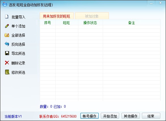The width and height of the screenshot is (166, 121).
Task: Minimize the window with the dash button
Action: (151, 3)
